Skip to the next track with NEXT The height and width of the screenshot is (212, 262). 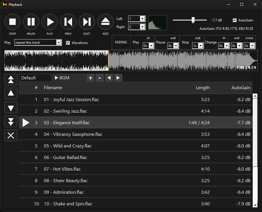pyautogui.click(x=87, y=22)
